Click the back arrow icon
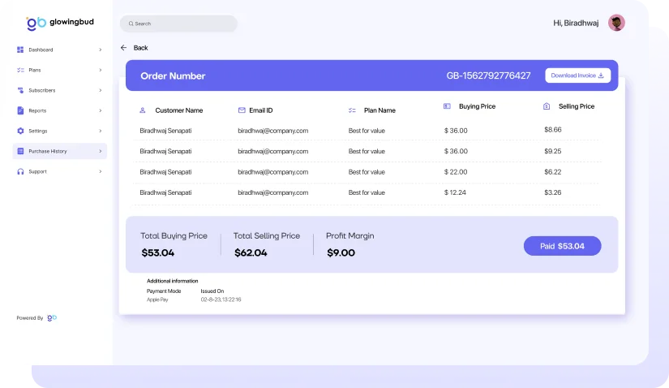The width and height of the screenshot is (669, 388). coord(124,48)
